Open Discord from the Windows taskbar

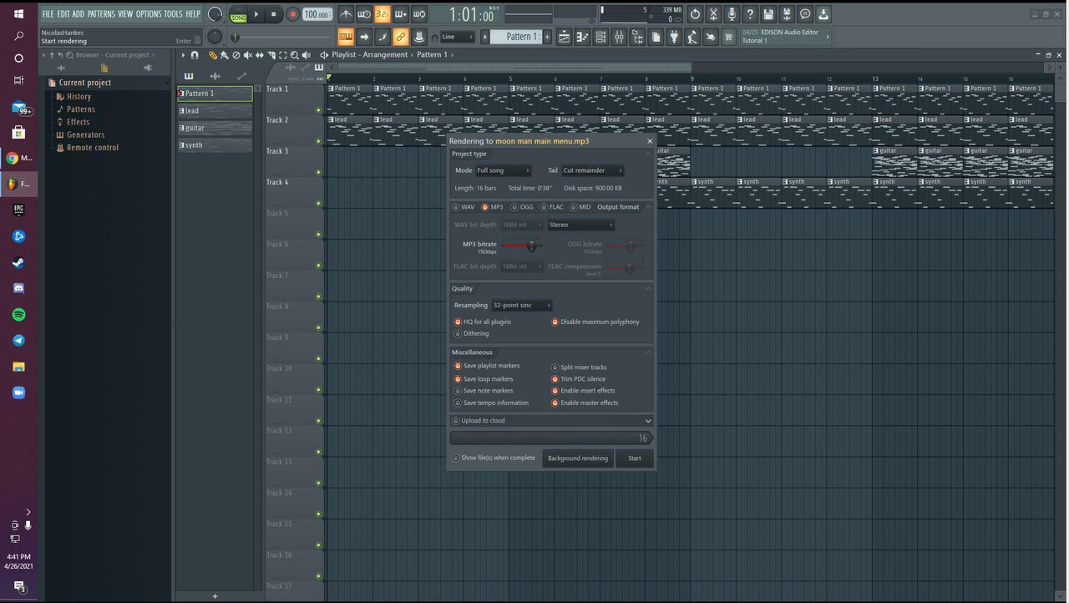(18, 289)
